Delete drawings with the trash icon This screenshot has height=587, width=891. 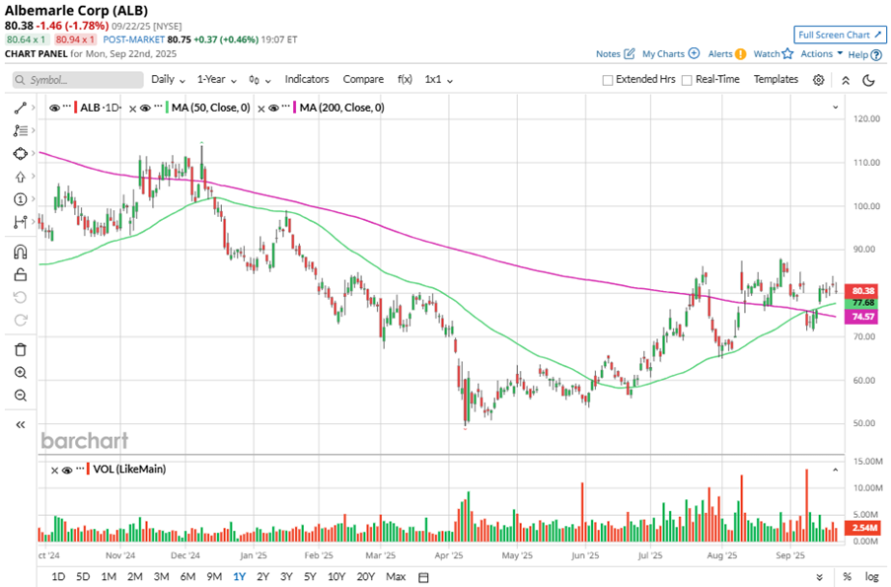pyautogui.click(x=21, y=349)
